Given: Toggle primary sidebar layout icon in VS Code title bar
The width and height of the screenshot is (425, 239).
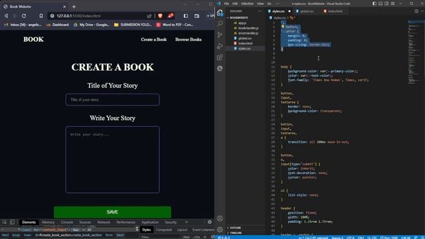Looking at the screenshot, I should [375, 3].
